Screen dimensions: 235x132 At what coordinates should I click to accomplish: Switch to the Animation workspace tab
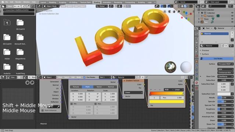tap(107, 2)
